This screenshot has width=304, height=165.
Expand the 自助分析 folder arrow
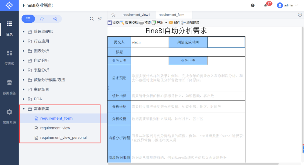coord(23,61)
